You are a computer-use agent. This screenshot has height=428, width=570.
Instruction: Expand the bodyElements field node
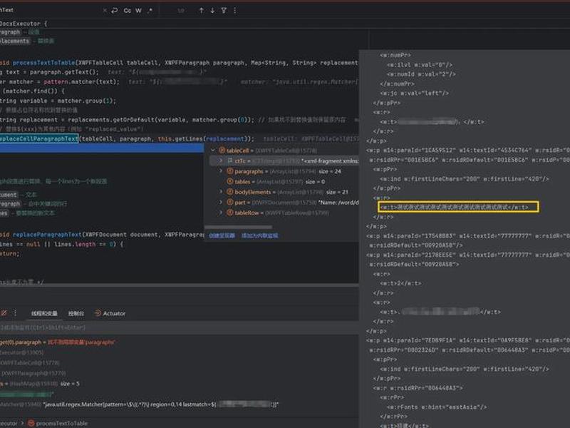(x=220, y=192)
